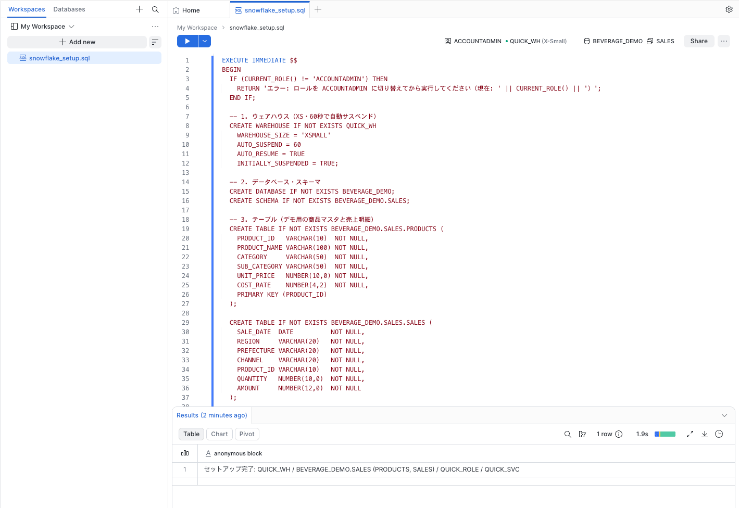Open search in the left sidebar
This screenshot has width=739, height=508.
pyautogui.click(x=155, y=9)
